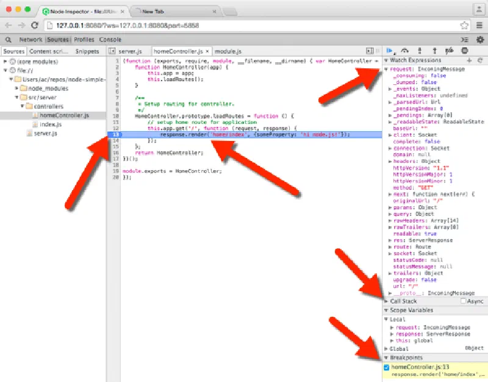Open the Network panel tab
The height and width of the screenshot is (382, 488).
tap(30, 40)
